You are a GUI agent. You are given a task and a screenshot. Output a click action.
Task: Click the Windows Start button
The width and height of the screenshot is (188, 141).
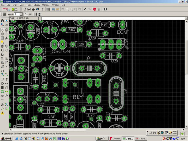point(7,138)
